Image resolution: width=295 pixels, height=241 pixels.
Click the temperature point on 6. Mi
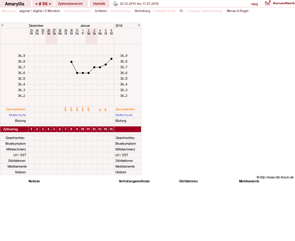coord(111,59)
